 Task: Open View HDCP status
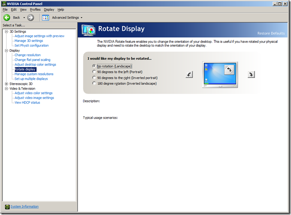pos(27,103)
